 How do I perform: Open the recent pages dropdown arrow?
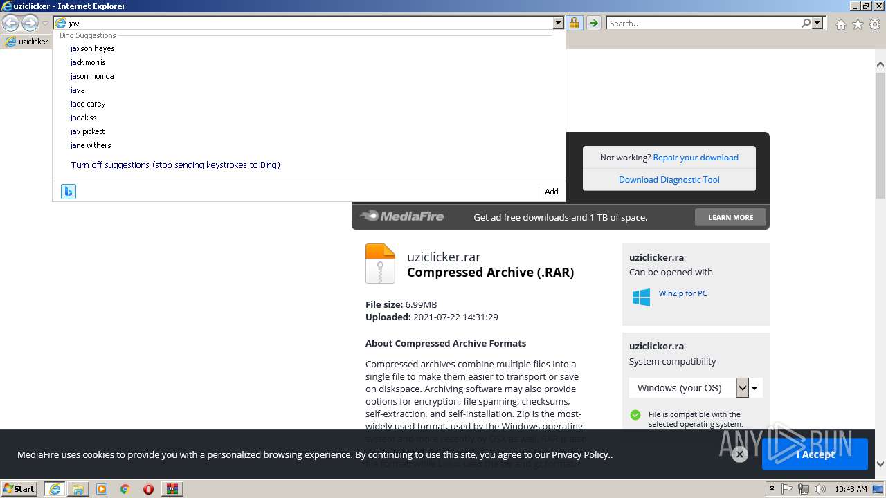[45, 24]
